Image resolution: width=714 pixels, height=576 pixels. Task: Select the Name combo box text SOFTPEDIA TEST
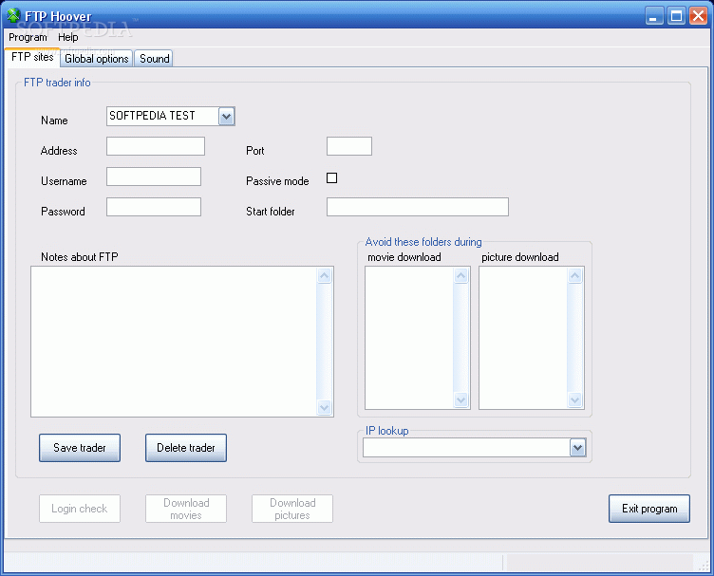pos(152,116)
